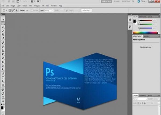The height and width of the screenshot is (115, 161).
Task: Toggle Lock transparent pixels in Layers panel
Action: tap(138, 103)
